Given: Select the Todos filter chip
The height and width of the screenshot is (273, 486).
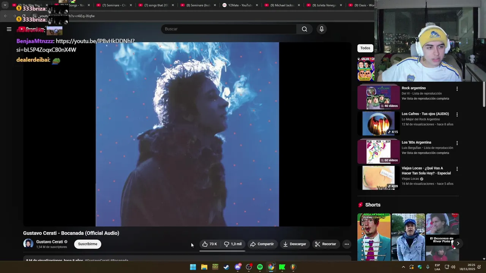Looking at the screenshot, I should click(365, 48).
